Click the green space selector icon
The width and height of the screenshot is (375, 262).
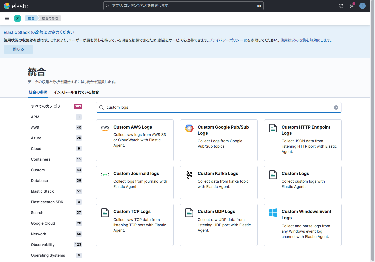pos(17,18)
